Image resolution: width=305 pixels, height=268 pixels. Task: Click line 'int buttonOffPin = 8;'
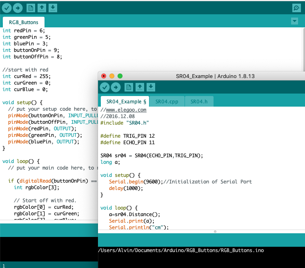click(x=32, y=57)
